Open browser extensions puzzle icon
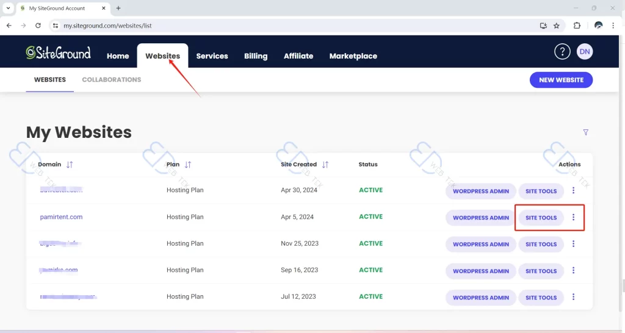 (x=577, y=26)
